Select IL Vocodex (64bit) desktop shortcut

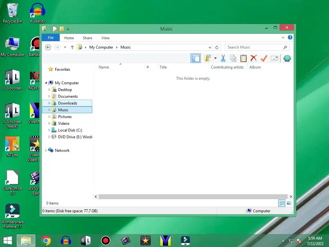13,115
